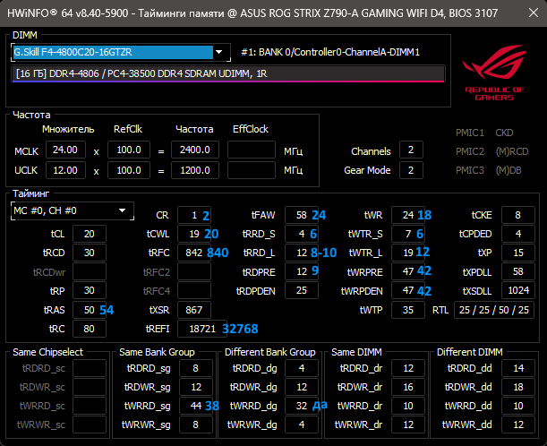This screenshot has width=547, height=446.
Task: Select the tXSR value 867
Action: click(194, 310)
